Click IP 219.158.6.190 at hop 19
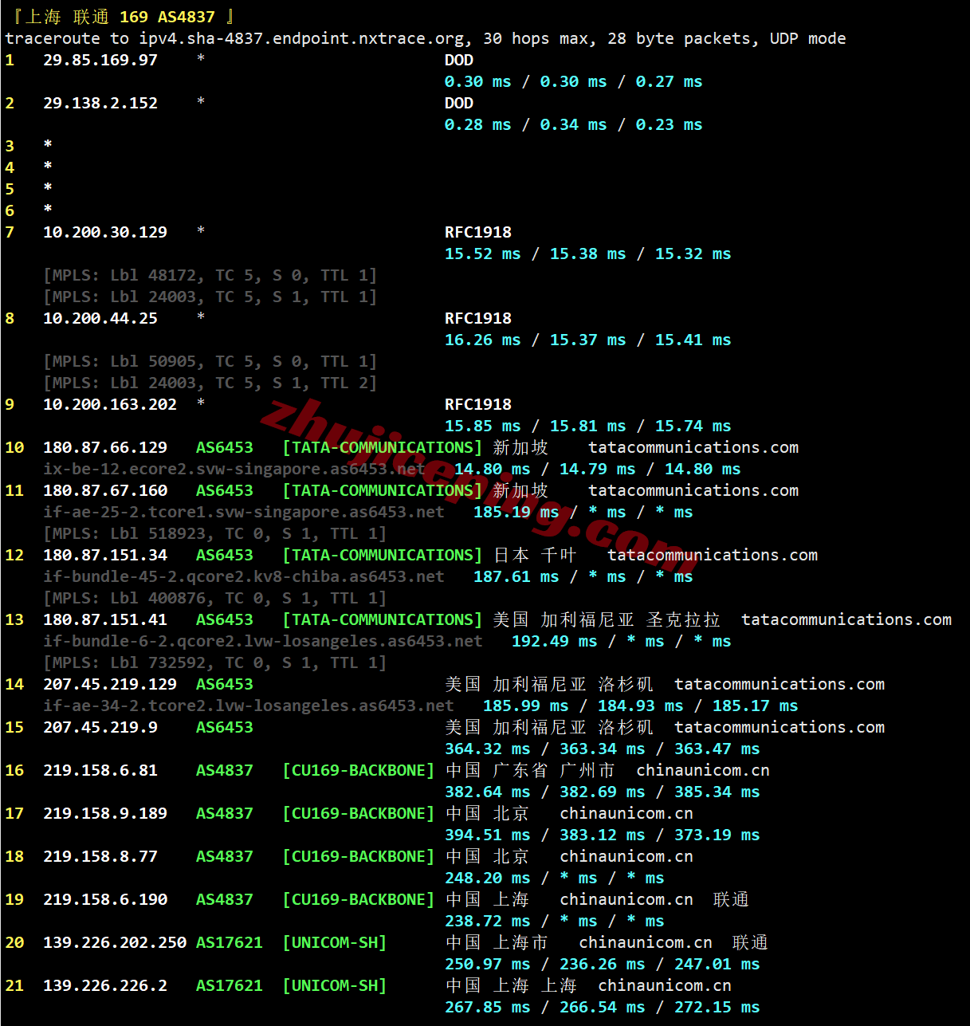The width and height of the screenshot is (970, 1026). click(x=105, y=899)
